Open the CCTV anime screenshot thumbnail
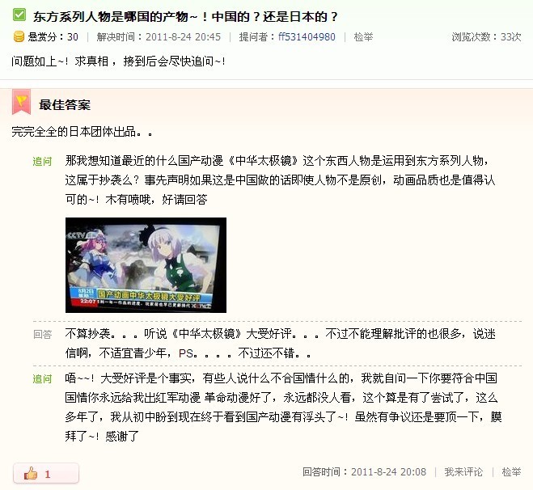This screenshot has height=490, width=533. click(146, 265)
